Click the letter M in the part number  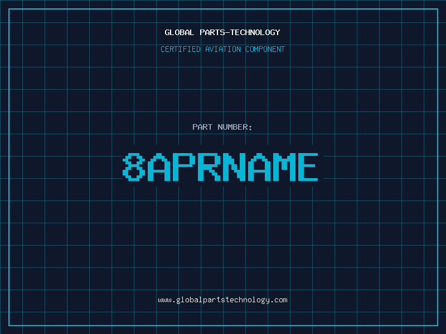(x=284, y=167)
